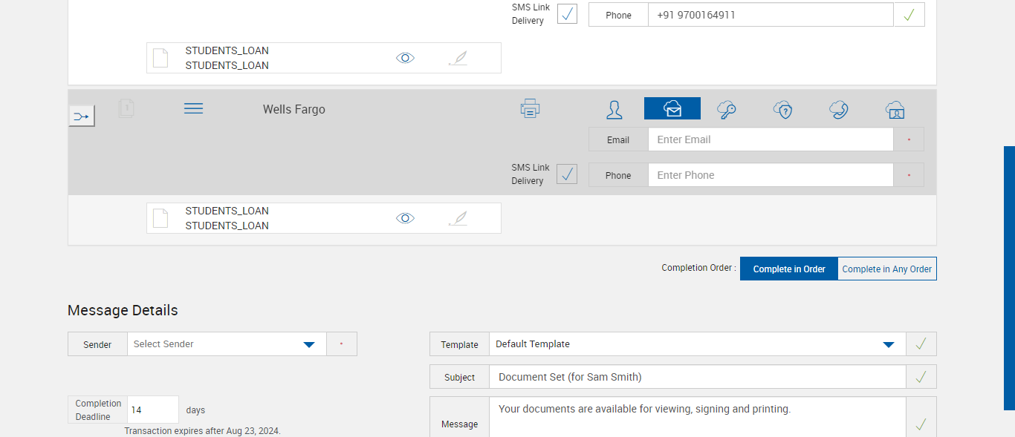The height and width of the screenshot is (437, 1015).
Task: Select Complete in Order option
Action: tap(789, 269)
